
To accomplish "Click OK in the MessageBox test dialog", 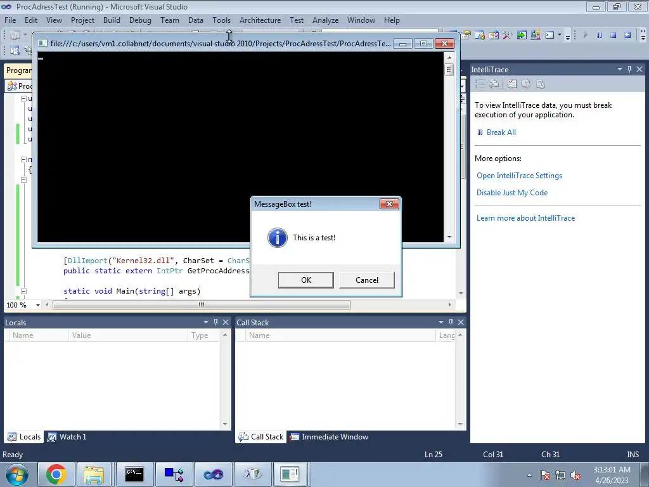I will pyautogui.click(x=306, y=280).
